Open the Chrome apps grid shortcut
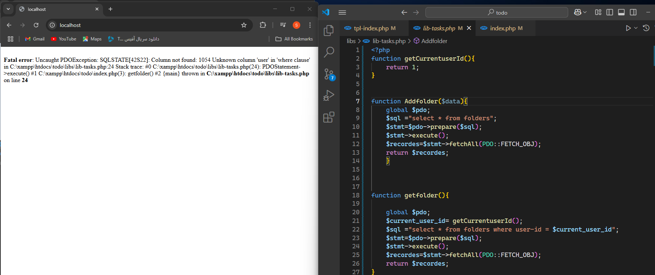The height and width of the screenshot is (275, 655). (11, 39)
